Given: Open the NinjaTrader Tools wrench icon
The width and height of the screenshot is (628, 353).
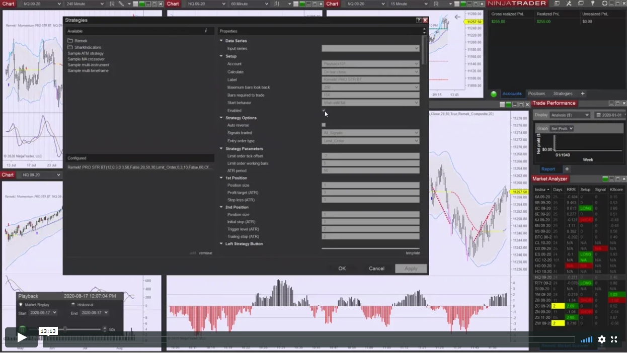Looking at the screenshot, I should pyautogui.click(x=569, y=4).
